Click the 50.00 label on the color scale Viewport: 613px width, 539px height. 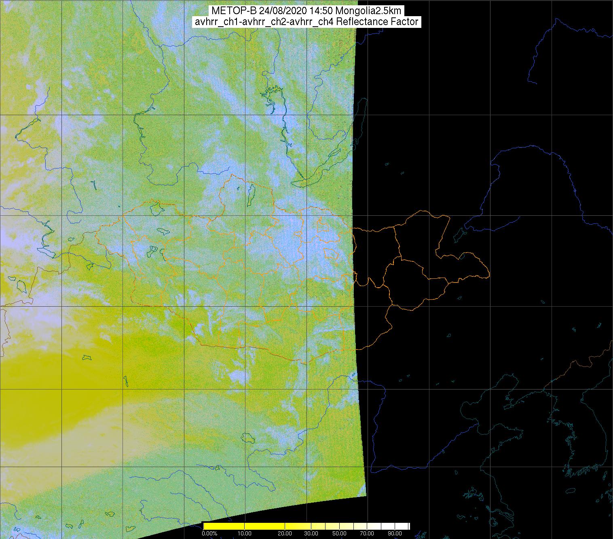pyautogui.click(x=340, y=533)
